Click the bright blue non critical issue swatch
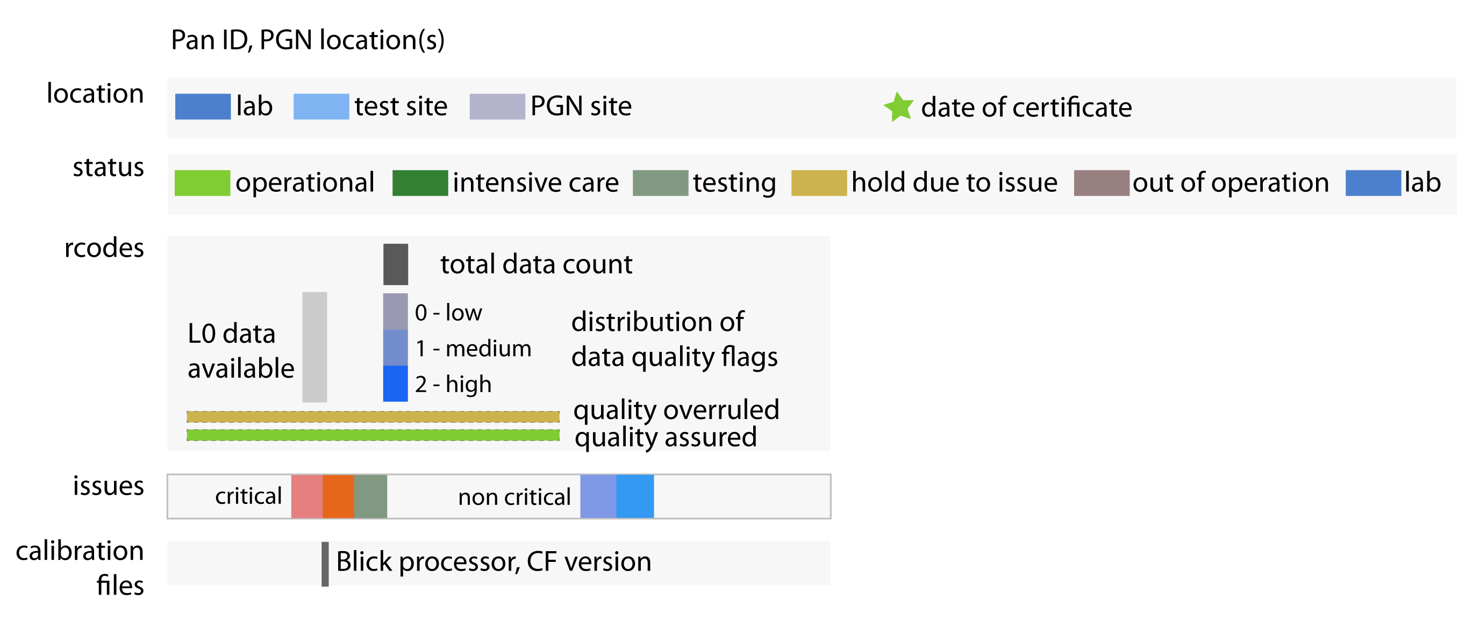Screen dimensions: 1480x621 tap(635, 496)
